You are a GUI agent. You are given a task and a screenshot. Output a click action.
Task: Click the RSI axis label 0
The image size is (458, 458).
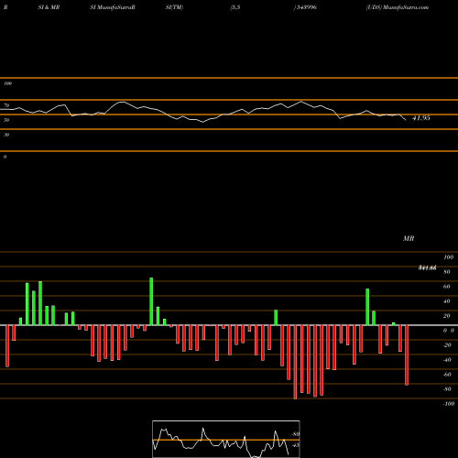pos(5,157)
